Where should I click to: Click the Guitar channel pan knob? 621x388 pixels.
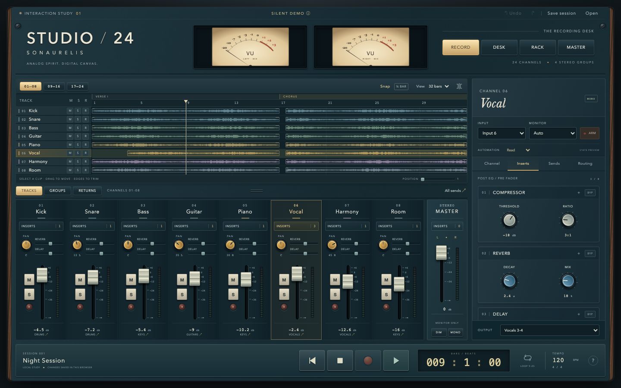point(179,245)
